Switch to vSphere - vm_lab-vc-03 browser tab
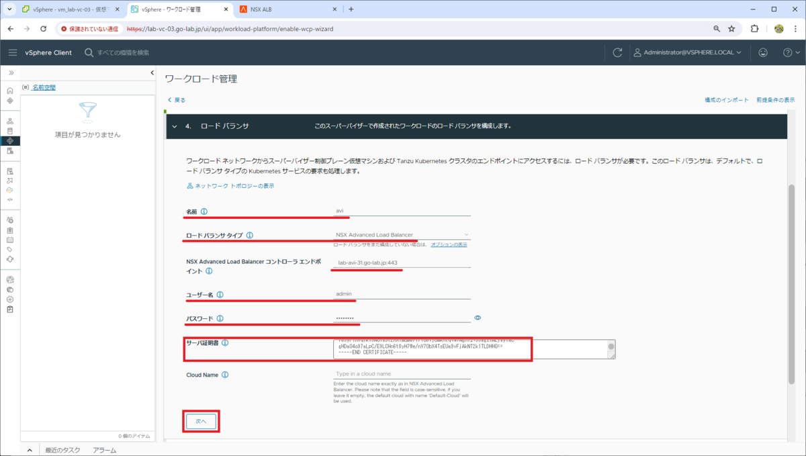The width and height of the screenshot is (806, 456). click(71, 9)
